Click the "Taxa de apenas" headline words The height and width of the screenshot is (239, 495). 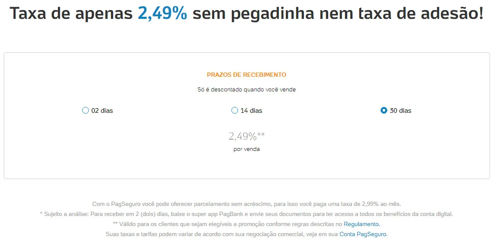click(71, 14)
